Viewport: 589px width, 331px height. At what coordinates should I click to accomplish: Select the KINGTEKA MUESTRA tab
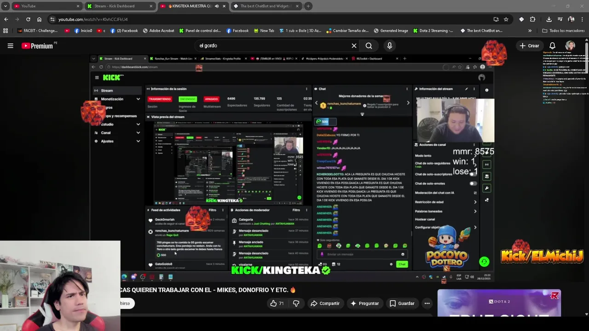click(x=193, y=6)
